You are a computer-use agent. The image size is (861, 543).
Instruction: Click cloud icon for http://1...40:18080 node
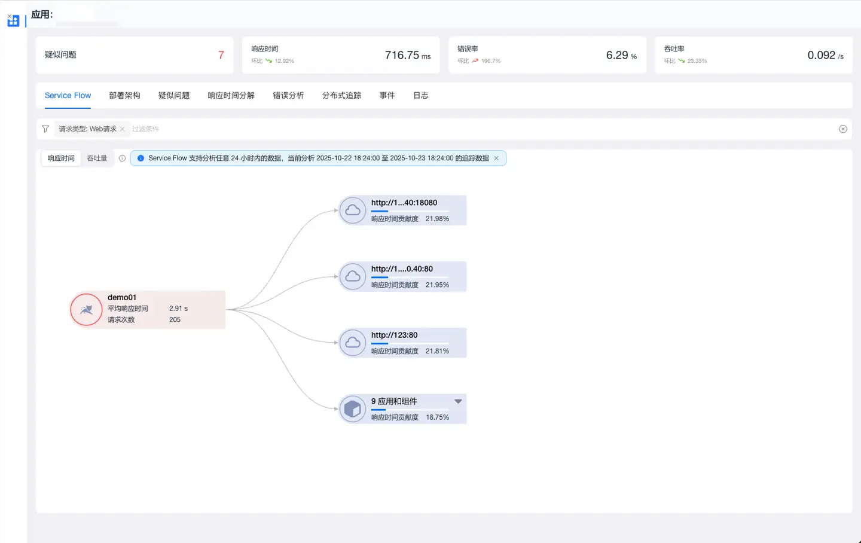[x=353, y=211]
